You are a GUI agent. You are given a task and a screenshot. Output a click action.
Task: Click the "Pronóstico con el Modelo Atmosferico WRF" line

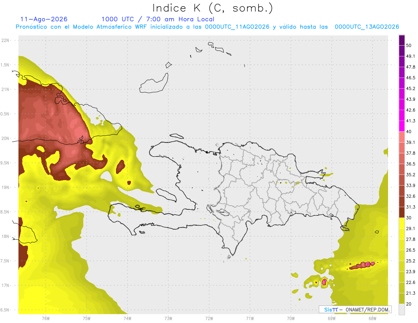[207, 27]
